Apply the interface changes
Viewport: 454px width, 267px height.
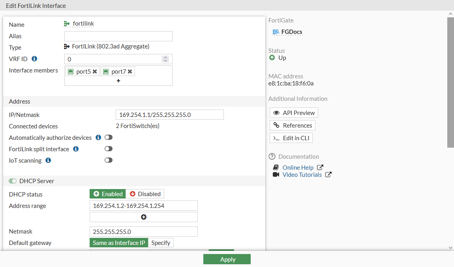click(x=227, y=259)
